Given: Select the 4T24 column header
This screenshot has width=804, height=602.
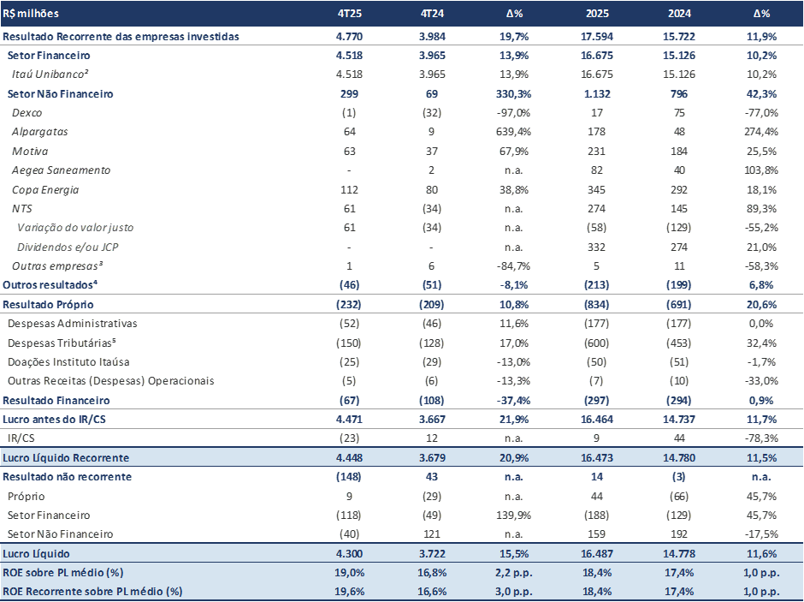Looking at the screenshot, I should [x=433, y=14].
